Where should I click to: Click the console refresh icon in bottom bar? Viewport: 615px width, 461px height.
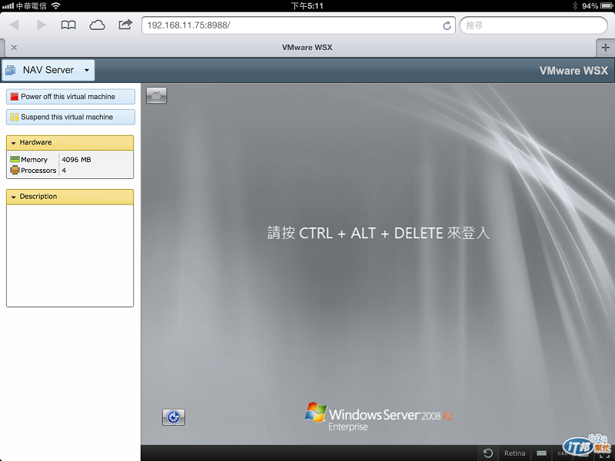[488, 453]
